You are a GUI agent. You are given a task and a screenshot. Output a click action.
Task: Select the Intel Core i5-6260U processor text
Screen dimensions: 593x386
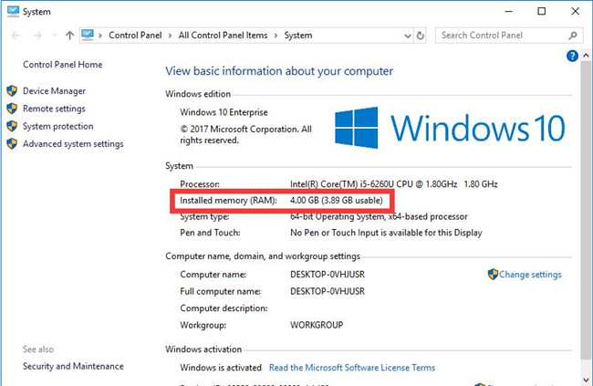pyautogui.click(x=394, y=184)
